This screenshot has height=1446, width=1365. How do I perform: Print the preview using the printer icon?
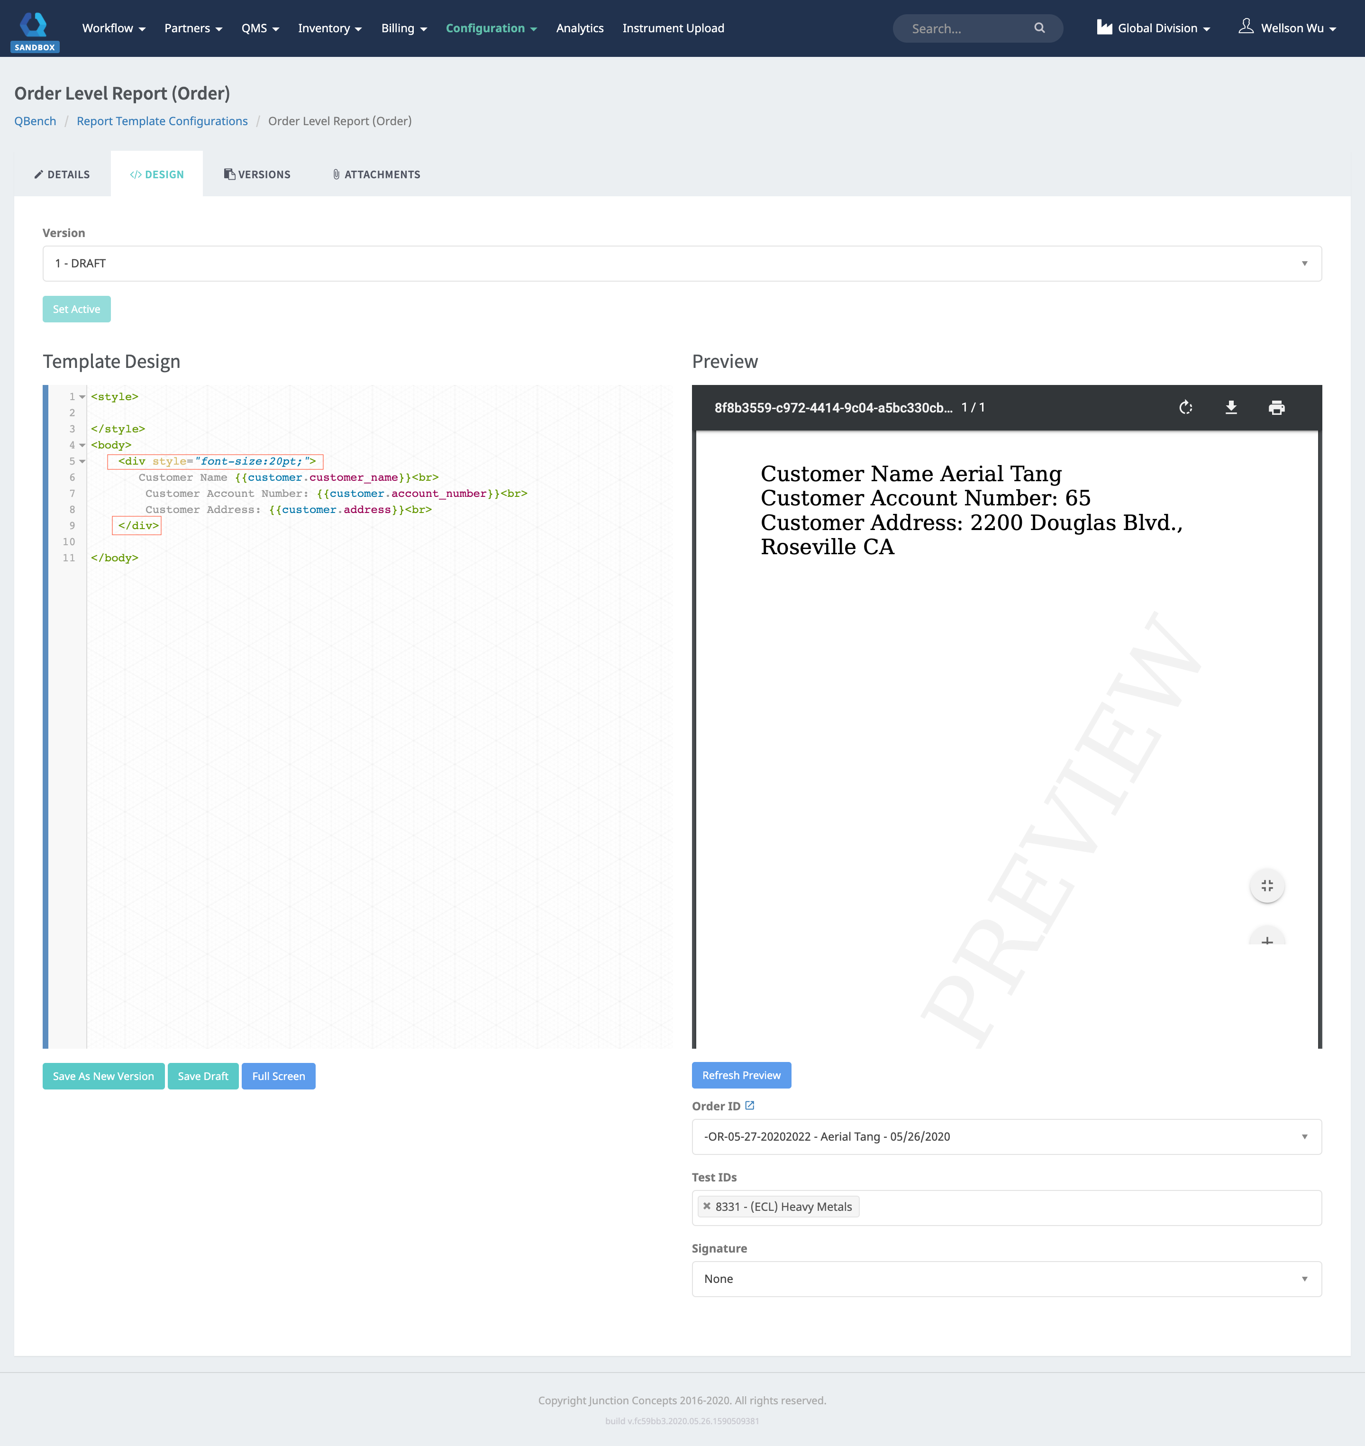[x=1278, y=408]
